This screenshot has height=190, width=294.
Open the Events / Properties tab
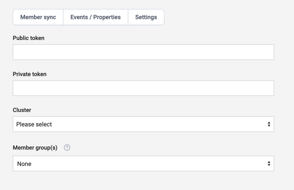click(x=96, y=17)
